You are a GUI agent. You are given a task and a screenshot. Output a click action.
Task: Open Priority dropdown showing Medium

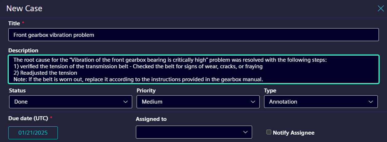(x=198, y=102)
